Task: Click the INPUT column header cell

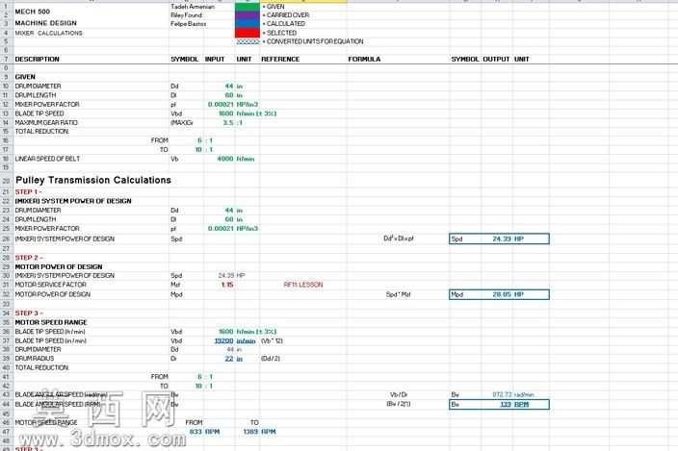Action: pos(215,59)
